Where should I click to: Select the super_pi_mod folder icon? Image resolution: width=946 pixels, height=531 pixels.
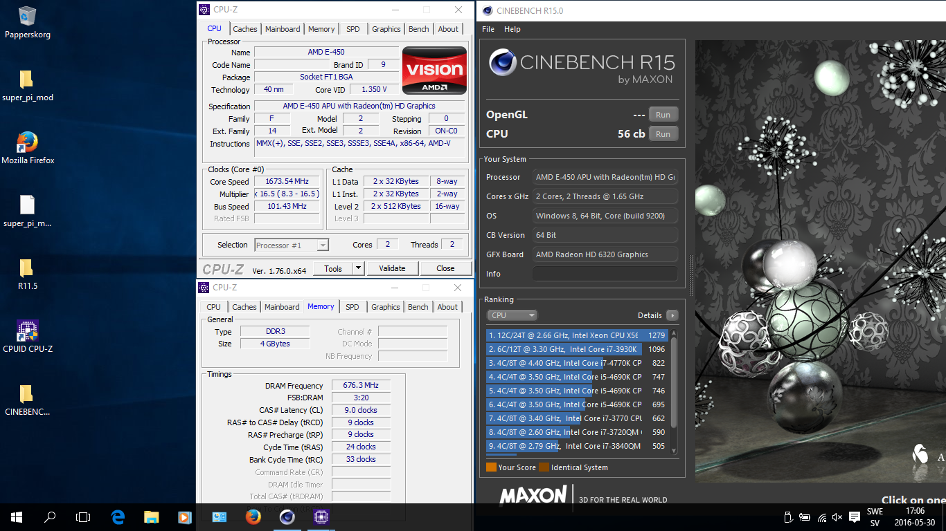[26, 79]
